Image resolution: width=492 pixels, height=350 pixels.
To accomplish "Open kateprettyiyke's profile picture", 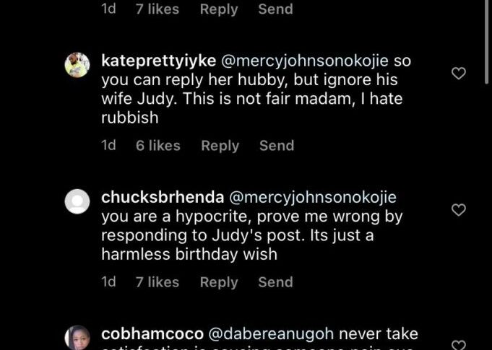I will (x=77, y=65).
